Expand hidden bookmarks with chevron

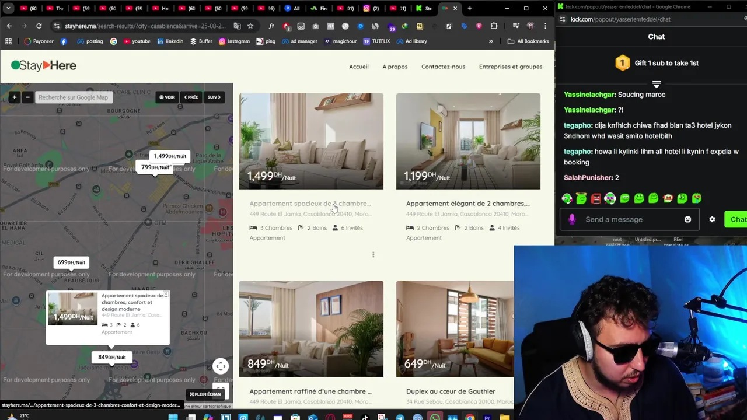[491, 41]
